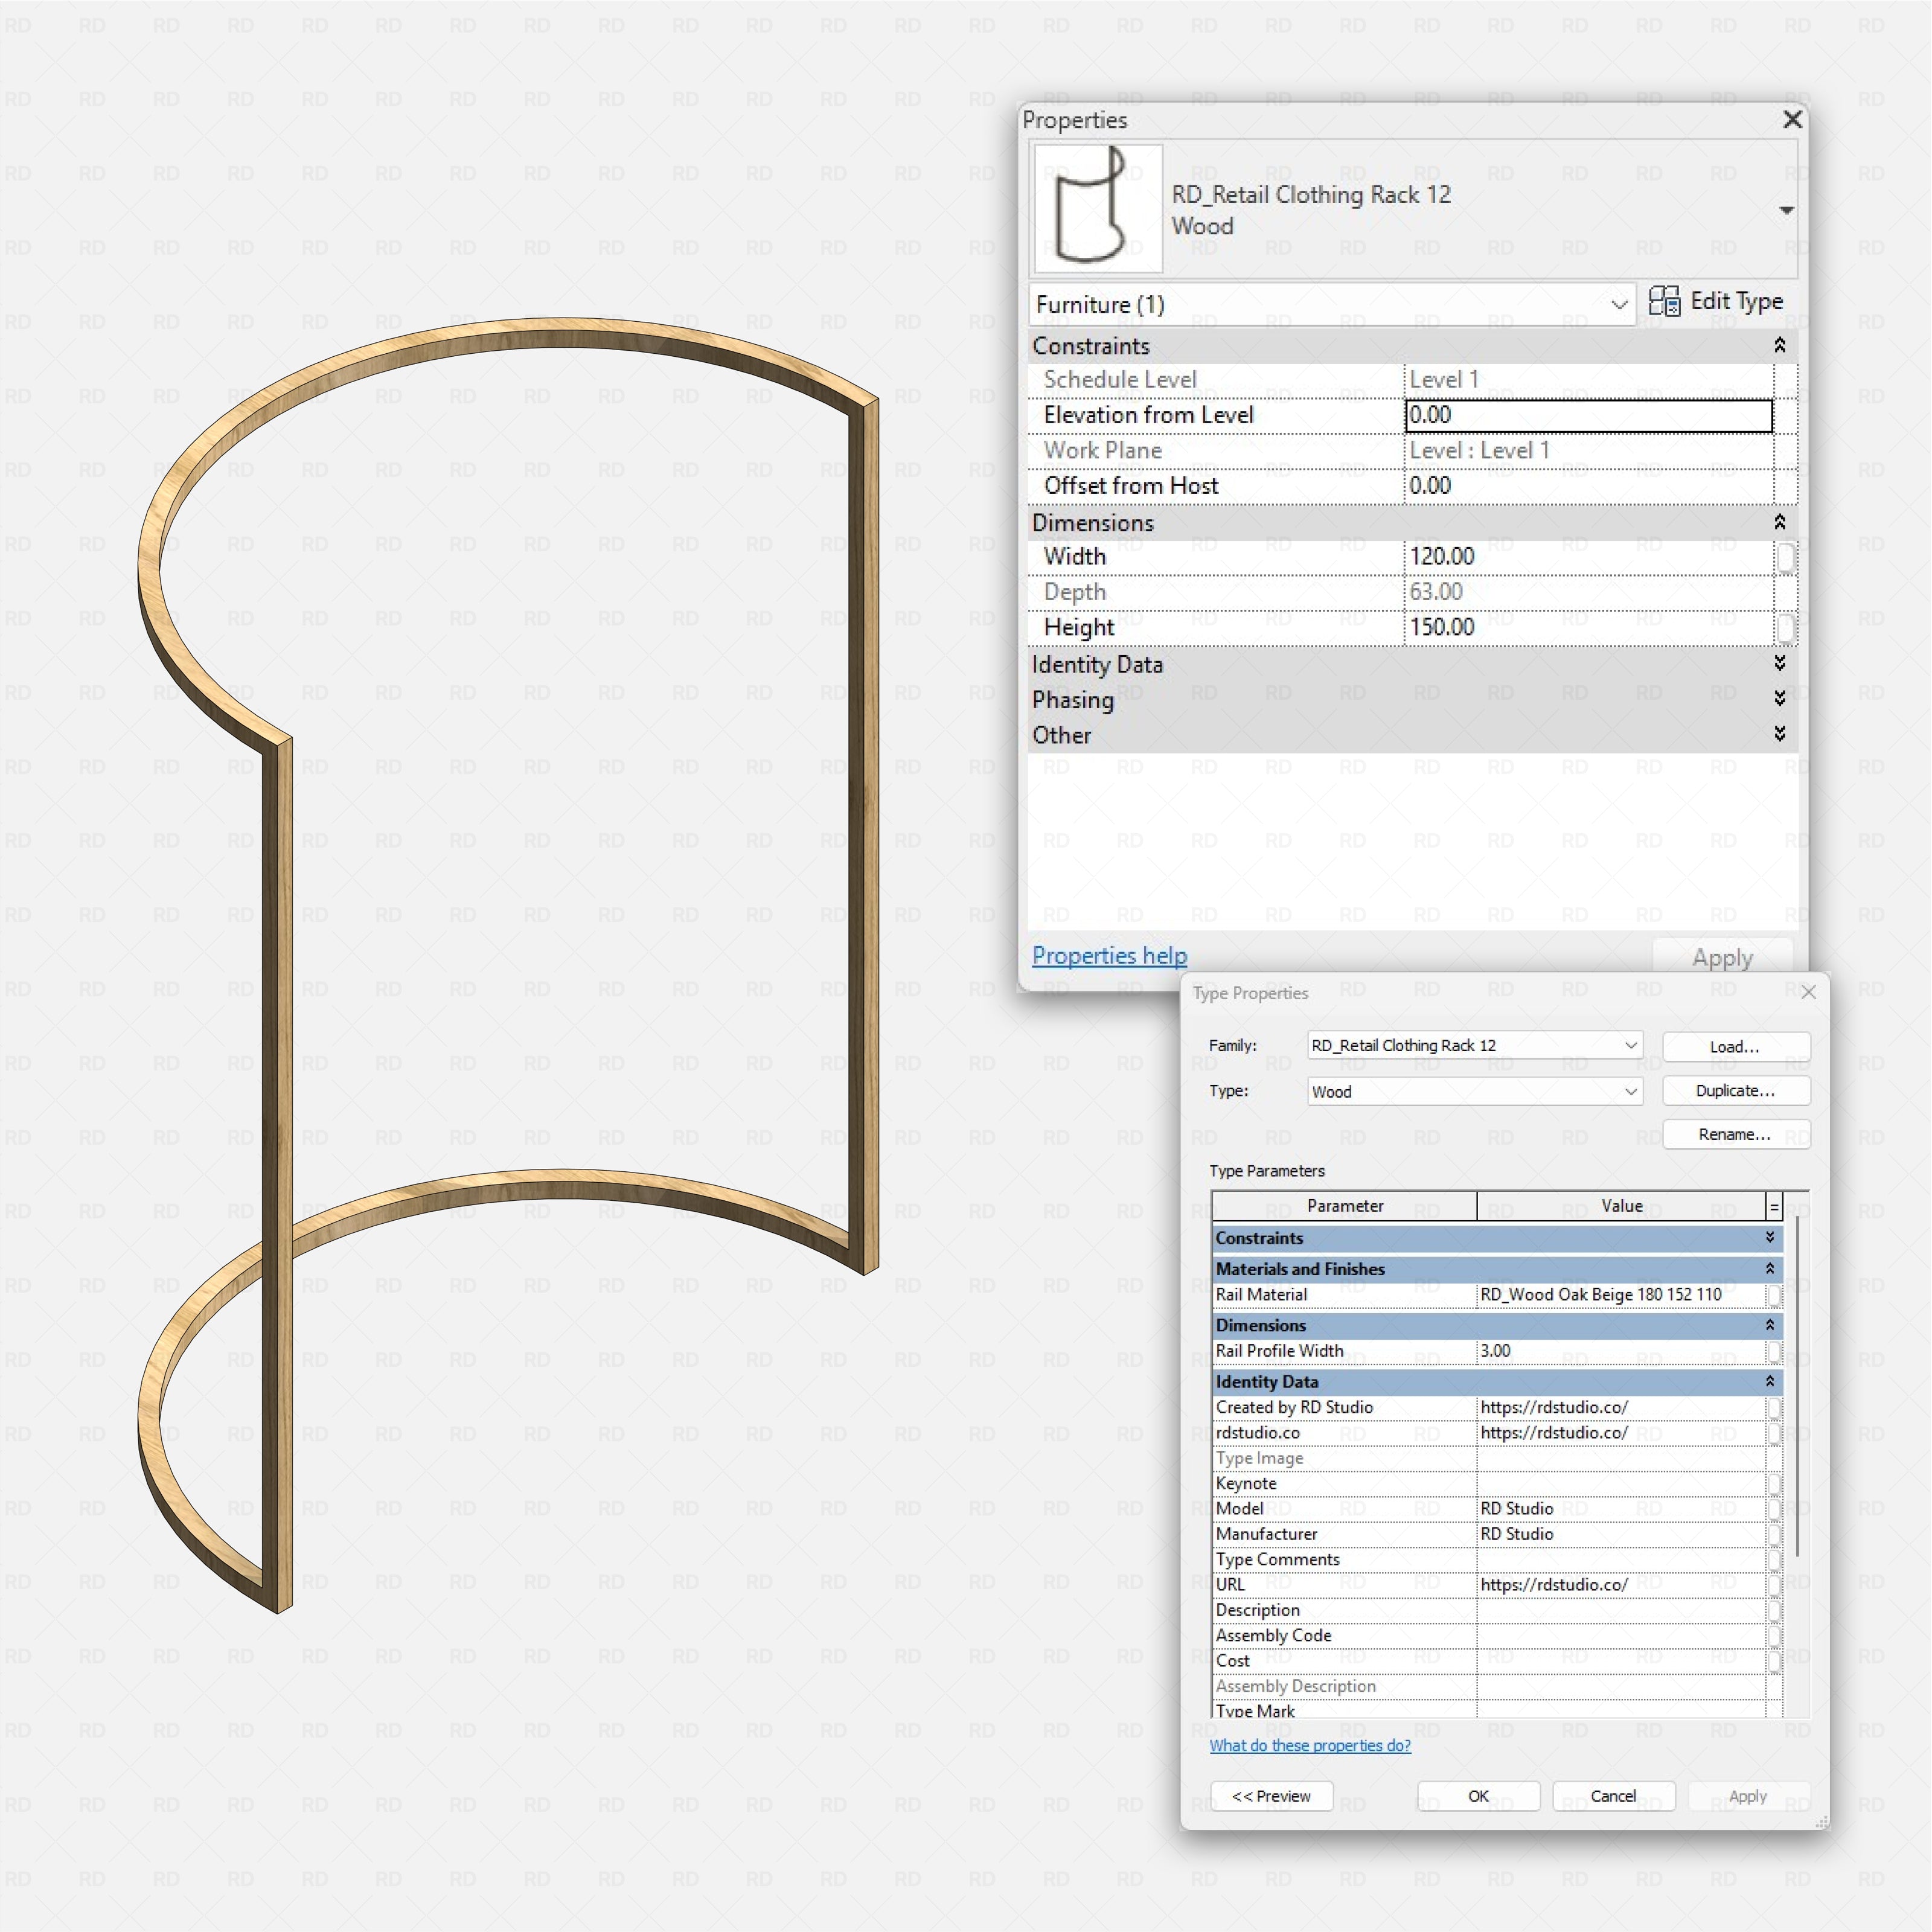1932x1932 pixels.
Task: Click associate button on Type Comments row
Action: coord(1774,1561)
